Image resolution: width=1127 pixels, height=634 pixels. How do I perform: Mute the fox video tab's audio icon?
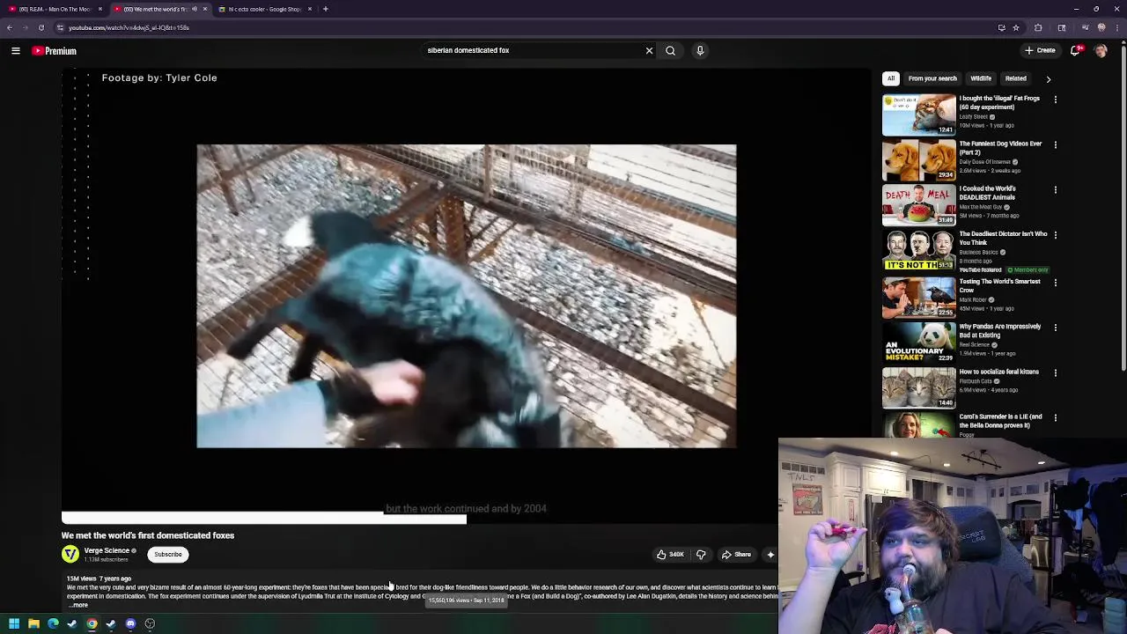coord(195,9)
